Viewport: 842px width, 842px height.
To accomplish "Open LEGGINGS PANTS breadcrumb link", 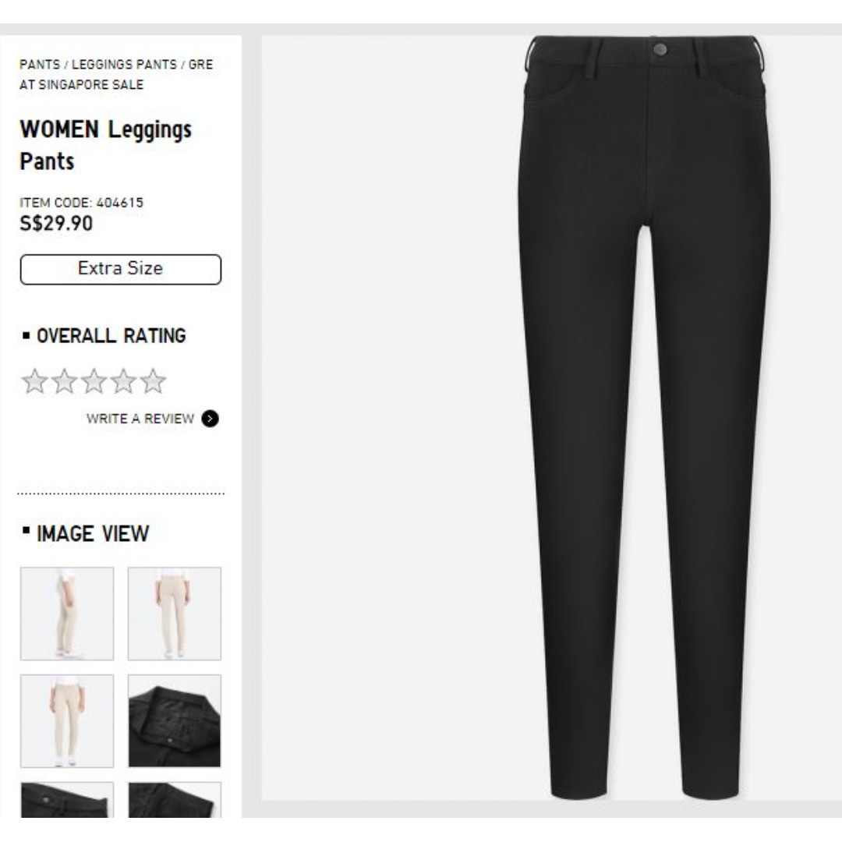I will (x=124, y=65).
